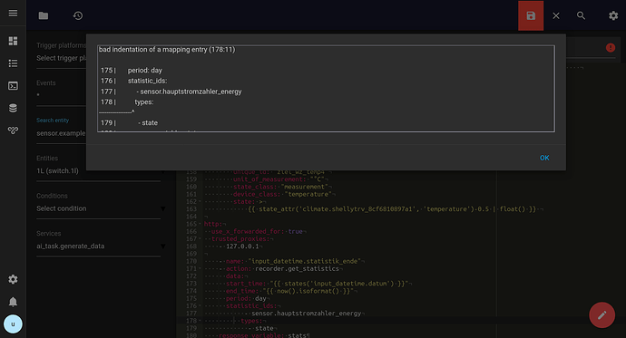Open the Select condition dropdown
Viewport: 626px width, 338px height.
(101, 208)
